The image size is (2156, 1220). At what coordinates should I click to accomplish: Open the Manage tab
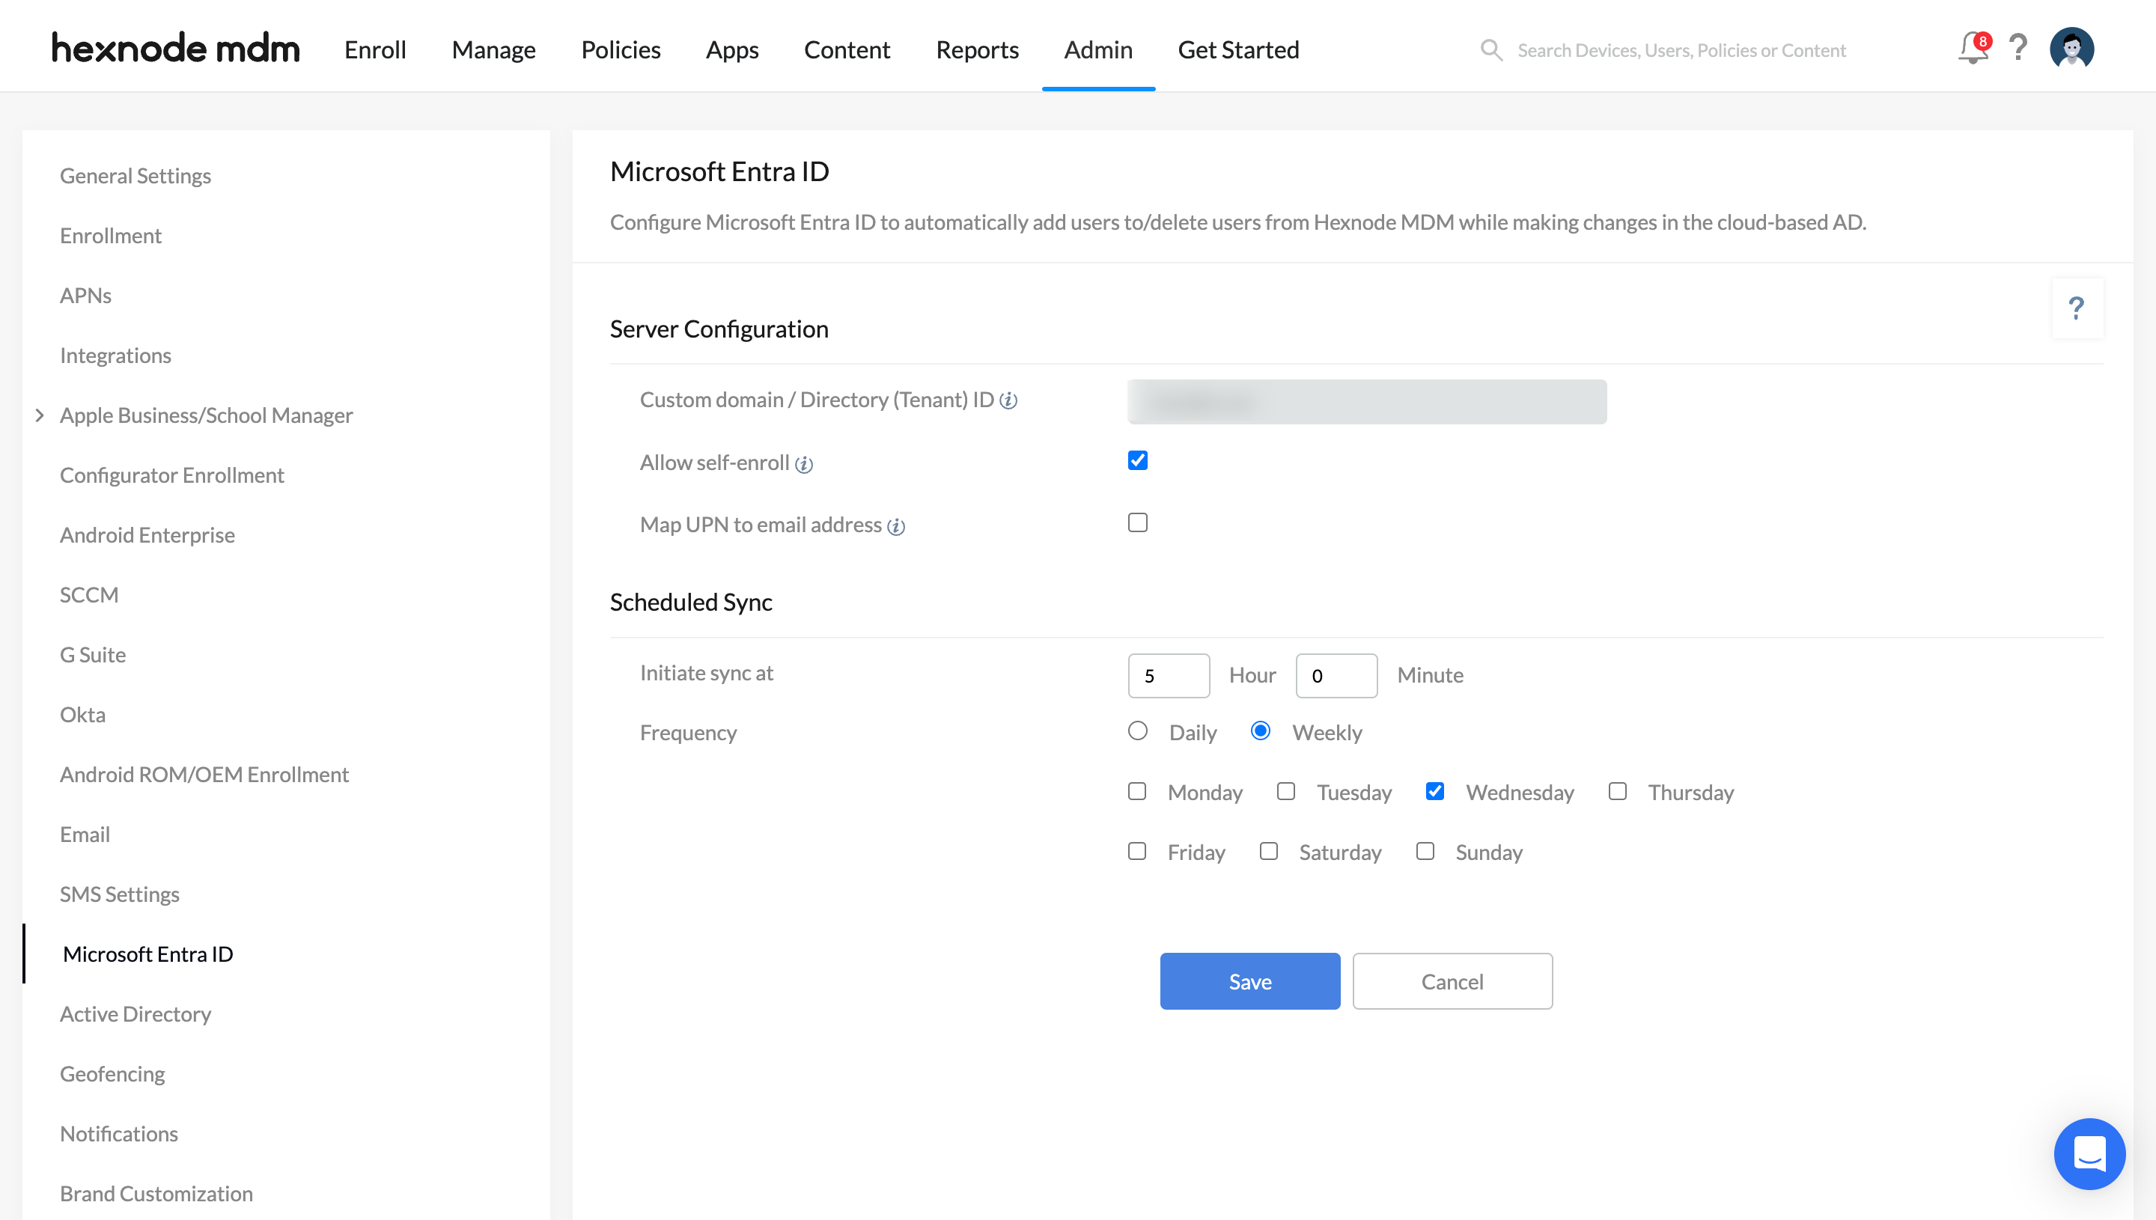493,49
